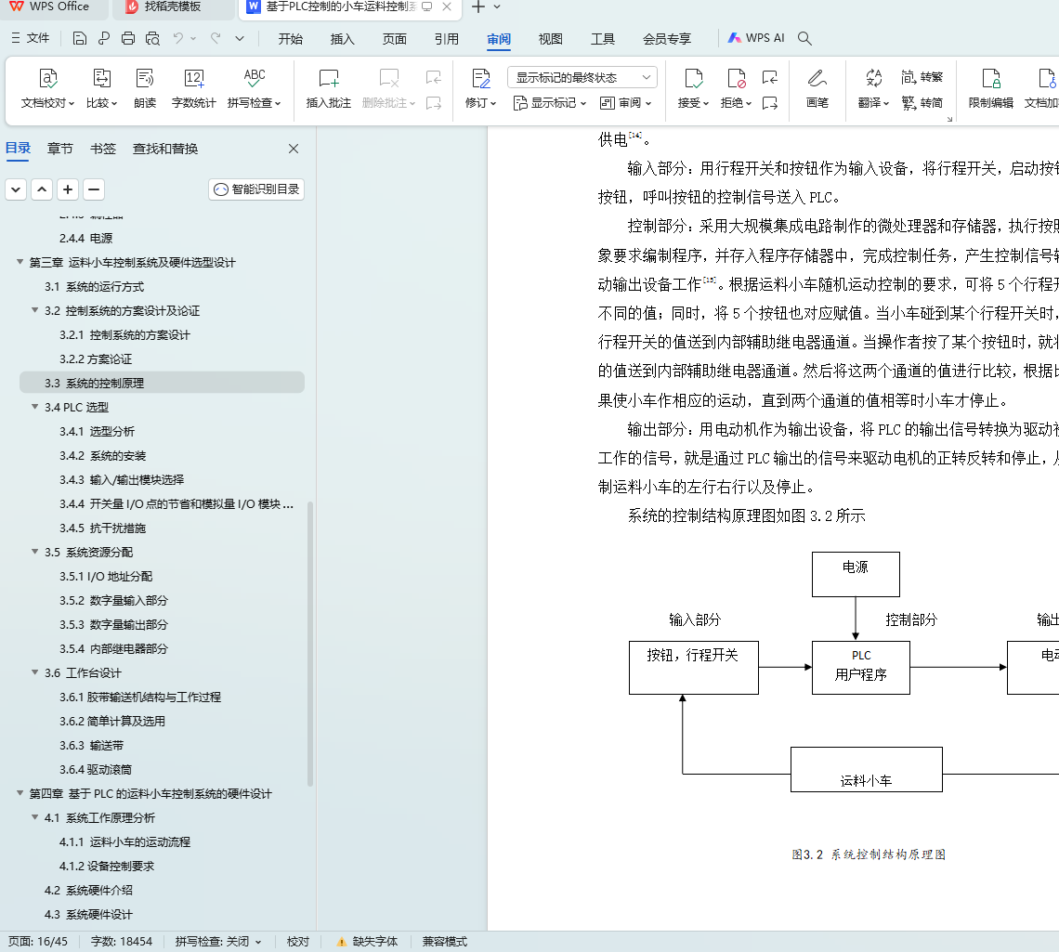
Task: Open the 审阅 pane dropdown
Action: [x=626, y=102]
